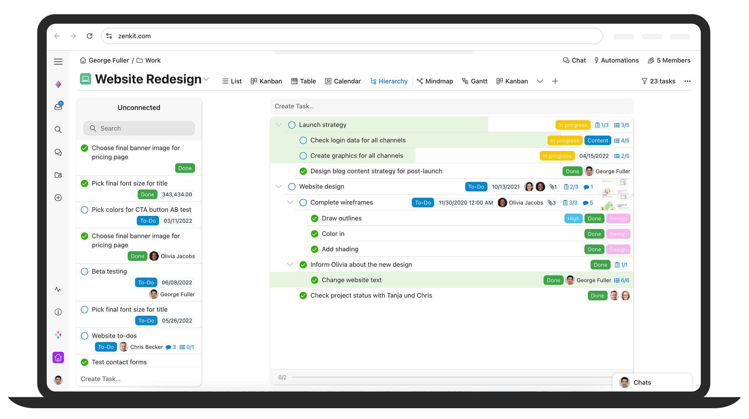
Task: Open the hamburger menu in sidebar
Action: click(x=58, y=62)
